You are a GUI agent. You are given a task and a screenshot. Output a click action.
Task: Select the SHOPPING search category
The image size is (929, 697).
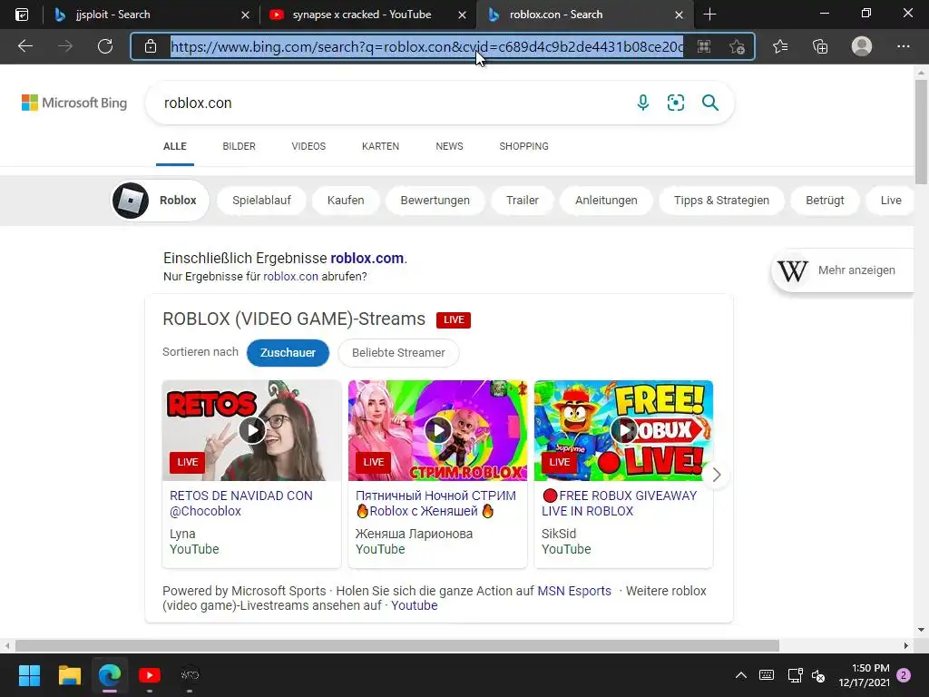tap(523, 146)
